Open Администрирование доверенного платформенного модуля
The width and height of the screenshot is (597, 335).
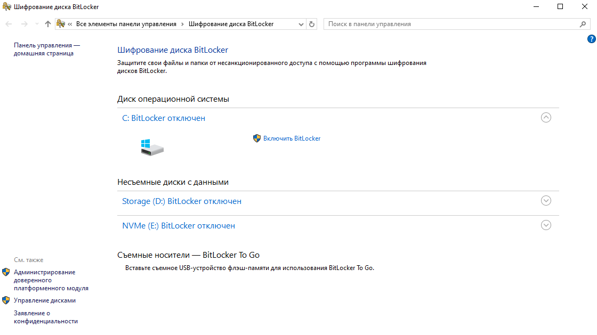coord(51,280)
